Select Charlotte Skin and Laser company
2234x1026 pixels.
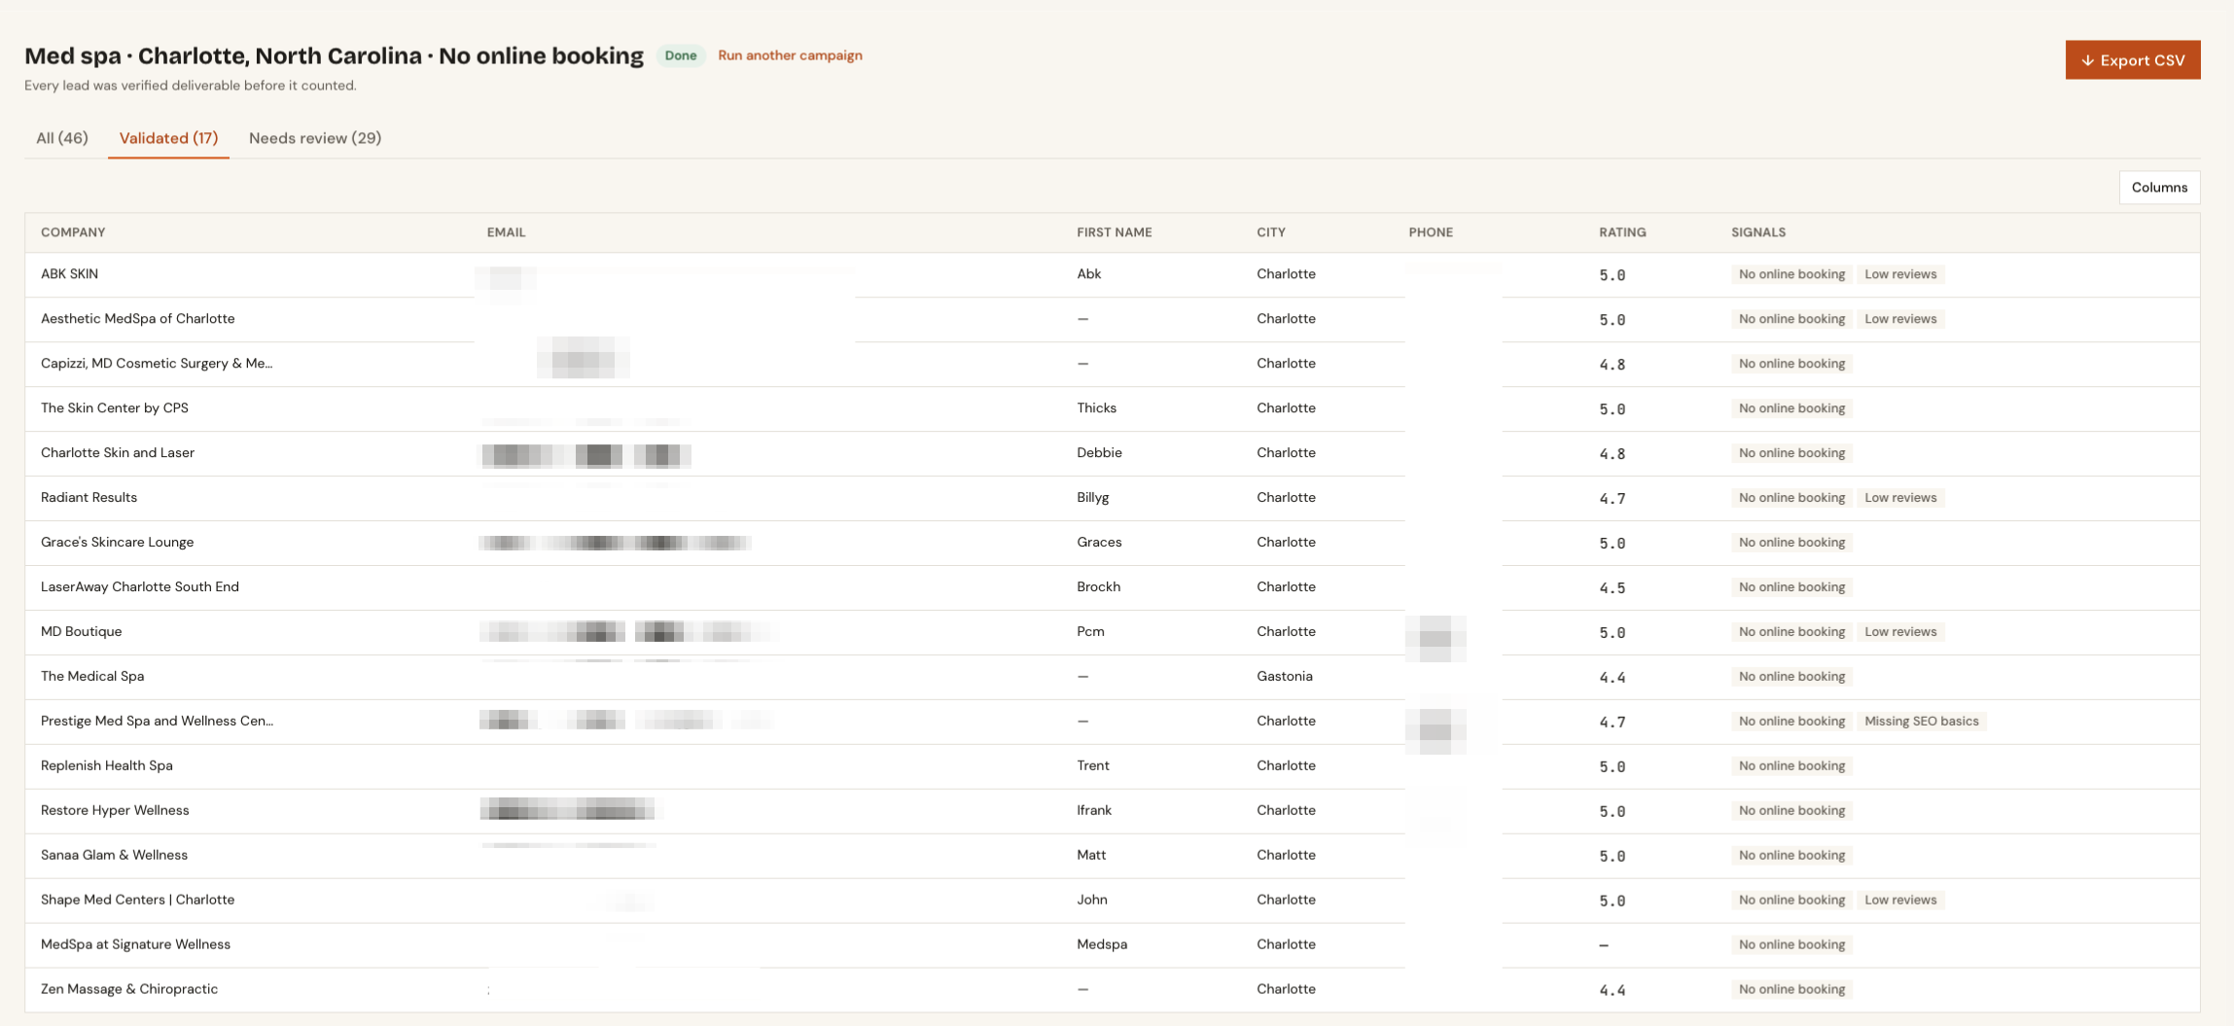click(118, 453)
